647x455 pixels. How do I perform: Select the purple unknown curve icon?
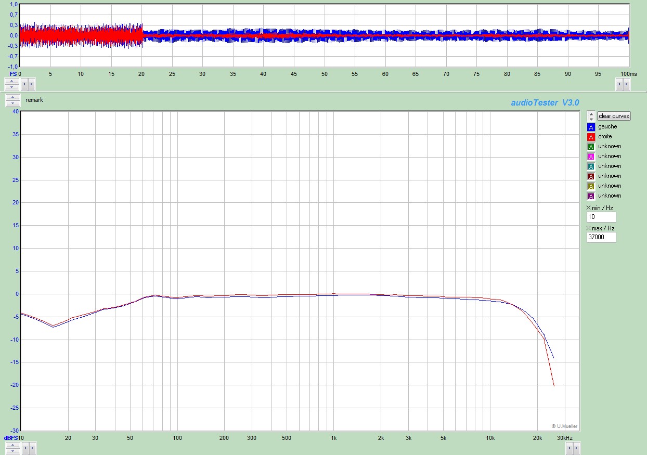click(x=591, y=196)
